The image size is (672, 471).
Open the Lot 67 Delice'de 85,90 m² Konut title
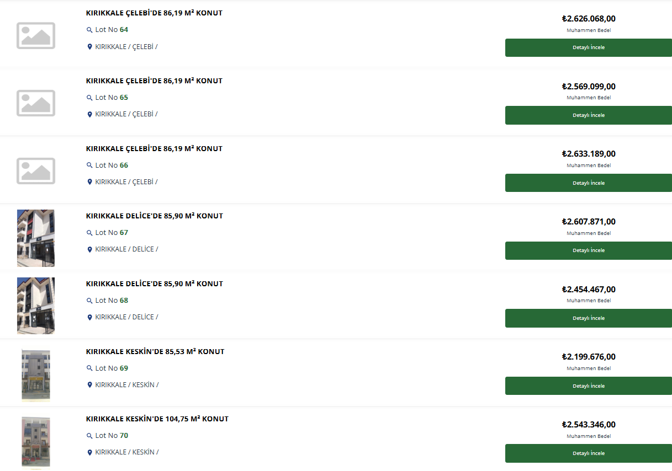(155, 216)
